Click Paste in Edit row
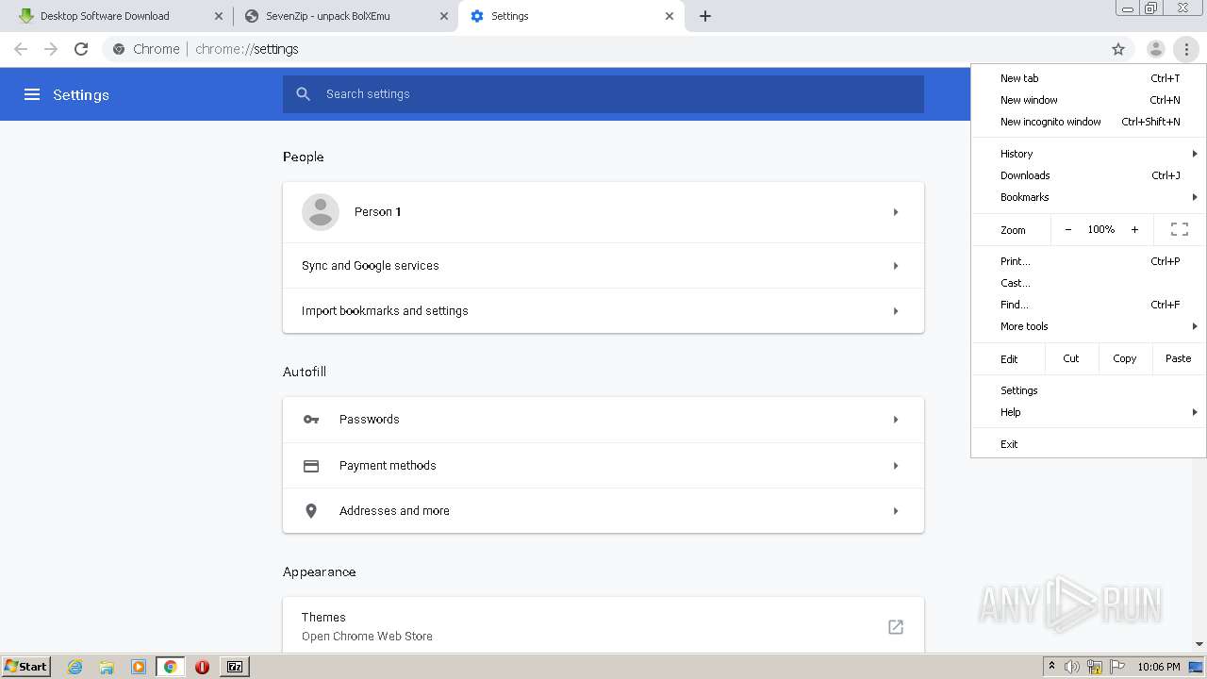This screenshot has width=1207, height=679. pyautogui.click(x=1179, y=358)
